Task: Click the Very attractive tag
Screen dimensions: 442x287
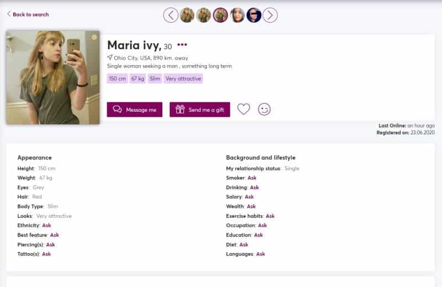Action: coord(183,79)
